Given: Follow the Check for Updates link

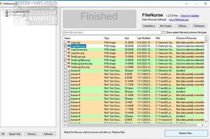Looking at the screenshot, I should [190, 16].
